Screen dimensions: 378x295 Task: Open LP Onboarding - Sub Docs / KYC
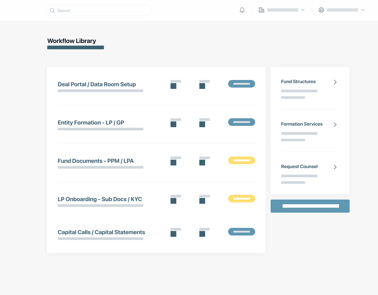(100, 199)
